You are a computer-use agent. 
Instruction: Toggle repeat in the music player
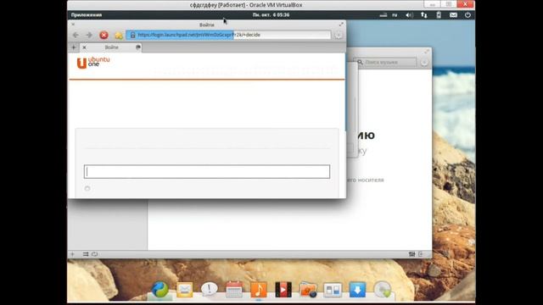click(x=94, y=254)
